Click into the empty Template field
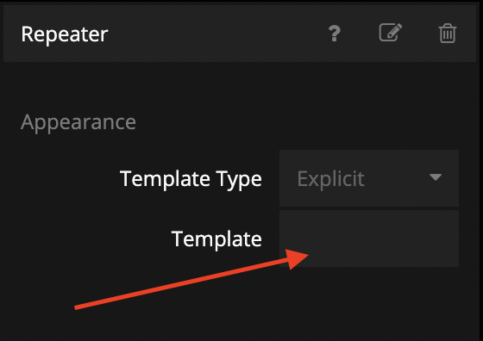 pyautogui.click(x=369, y=239)
